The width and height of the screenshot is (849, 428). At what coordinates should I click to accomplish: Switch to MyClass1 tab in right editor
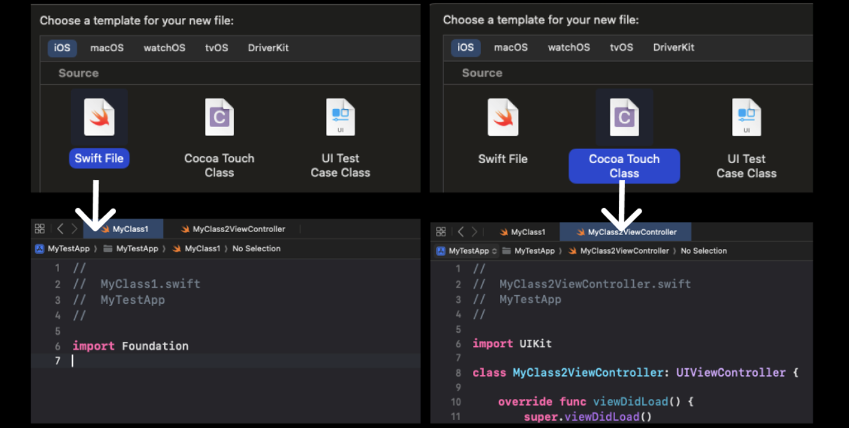coord(522,232)
